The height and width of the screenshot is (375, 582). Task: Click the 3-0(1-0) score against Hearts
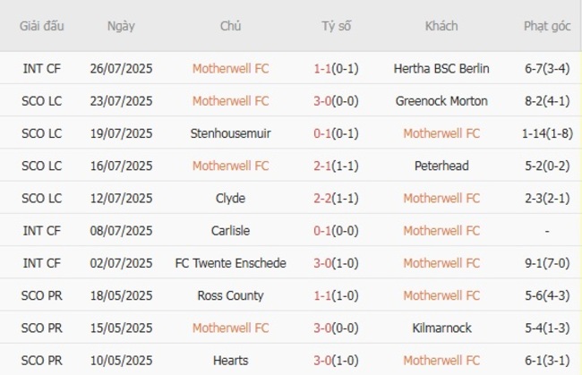pos(337,360)
